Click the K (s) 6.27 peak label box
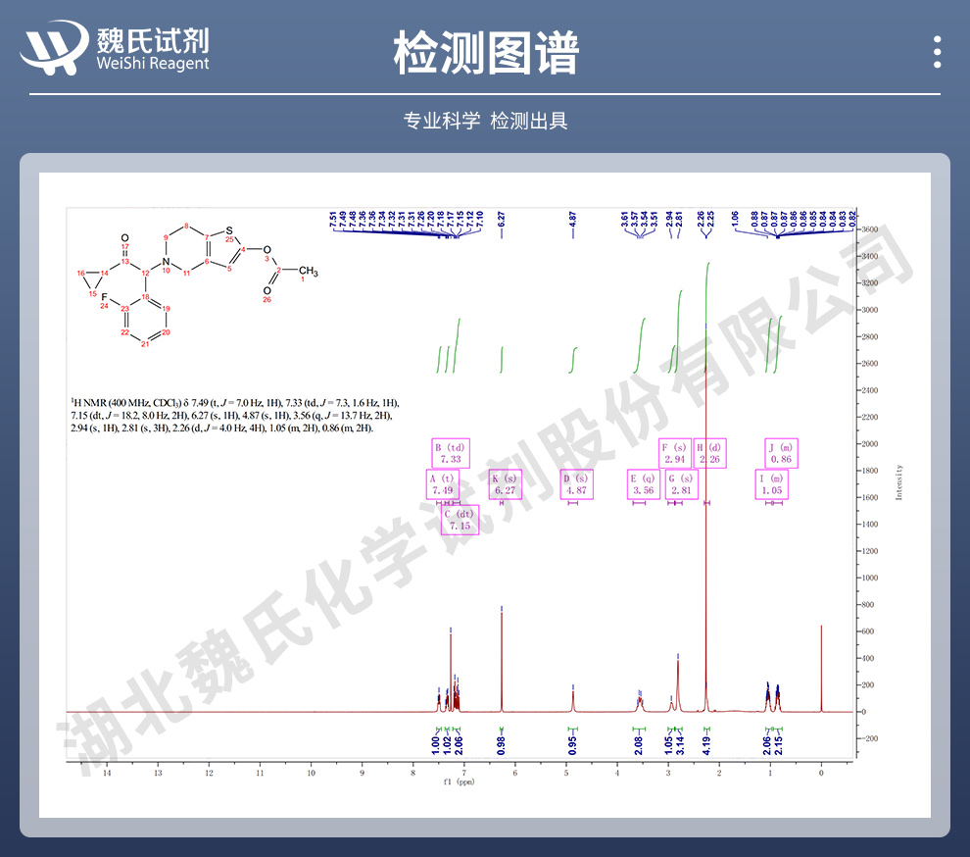The height and width of the screenshot is (857, 970). coord(505,484)
